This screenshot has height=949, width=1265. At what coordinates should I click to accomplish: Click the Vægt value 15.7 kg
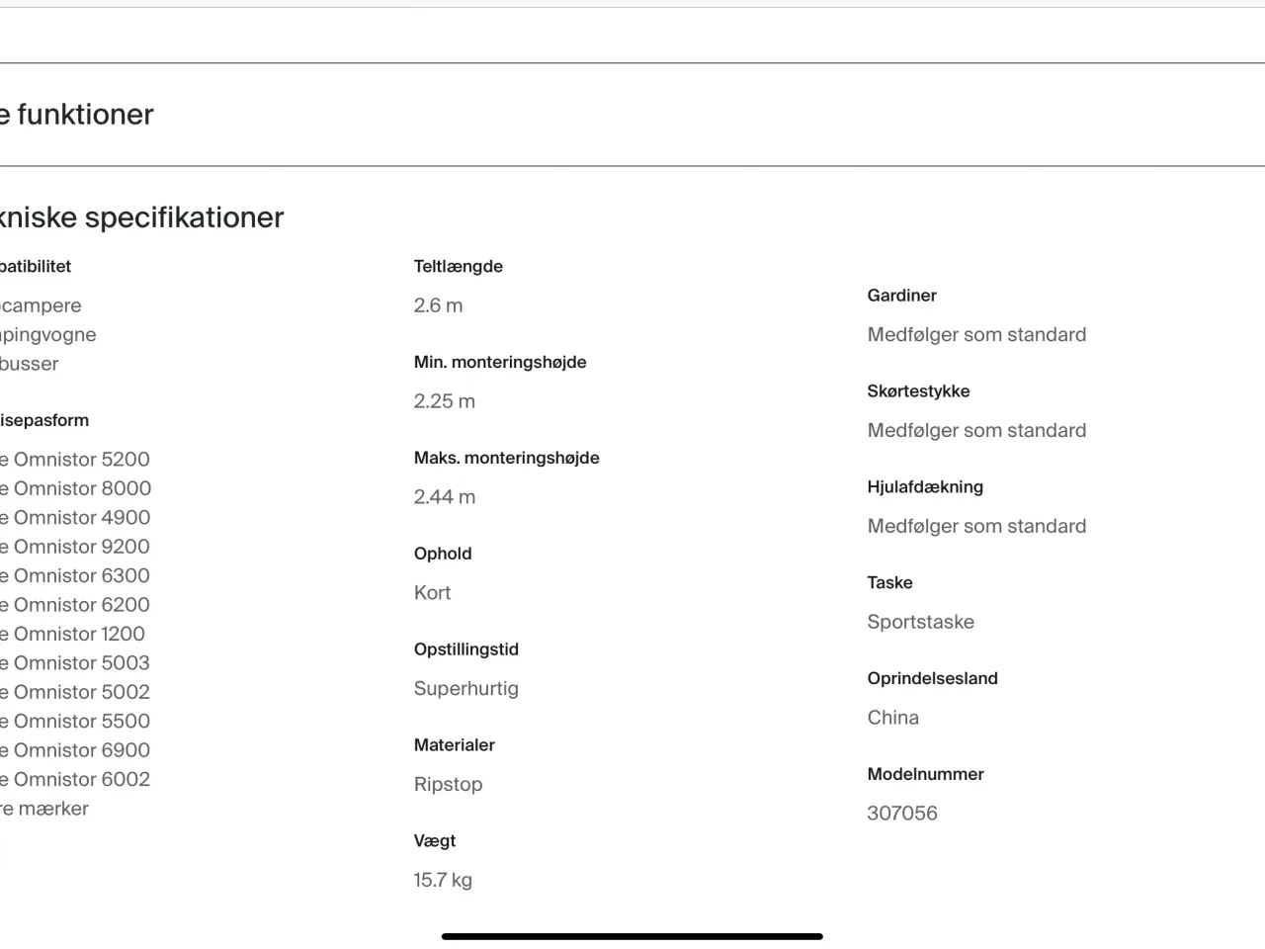[x=443, y=880]
